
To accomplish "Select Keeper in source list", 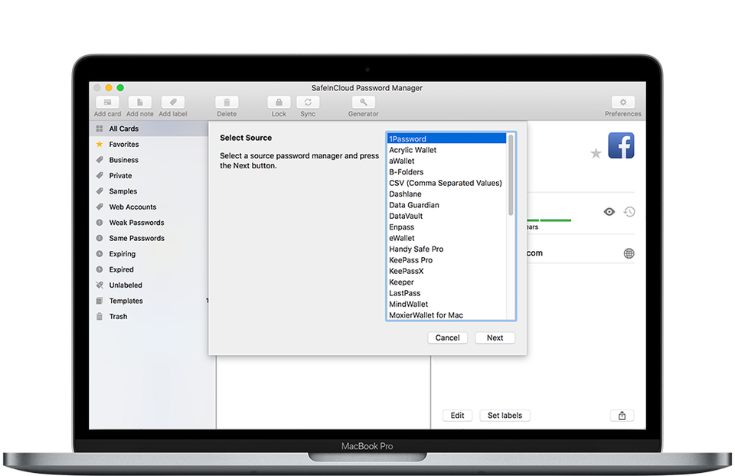I will click(x=446, y=282).
